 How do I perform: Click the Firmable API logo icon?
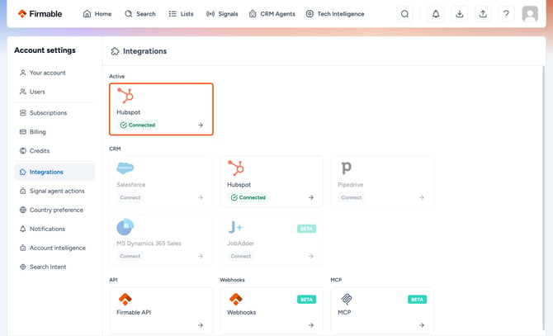[125, 300]
